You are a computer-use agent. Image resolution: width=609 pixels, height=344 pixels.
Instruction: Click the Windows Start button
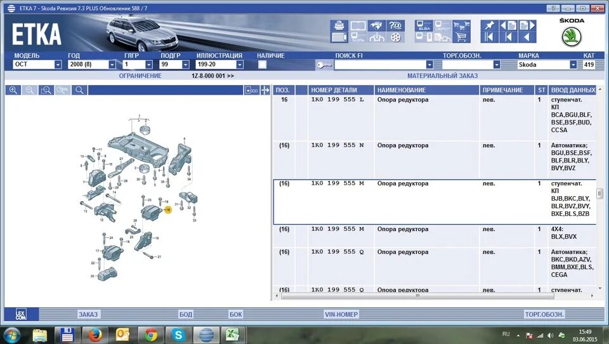pyautogui.click(x=11, y=334)
